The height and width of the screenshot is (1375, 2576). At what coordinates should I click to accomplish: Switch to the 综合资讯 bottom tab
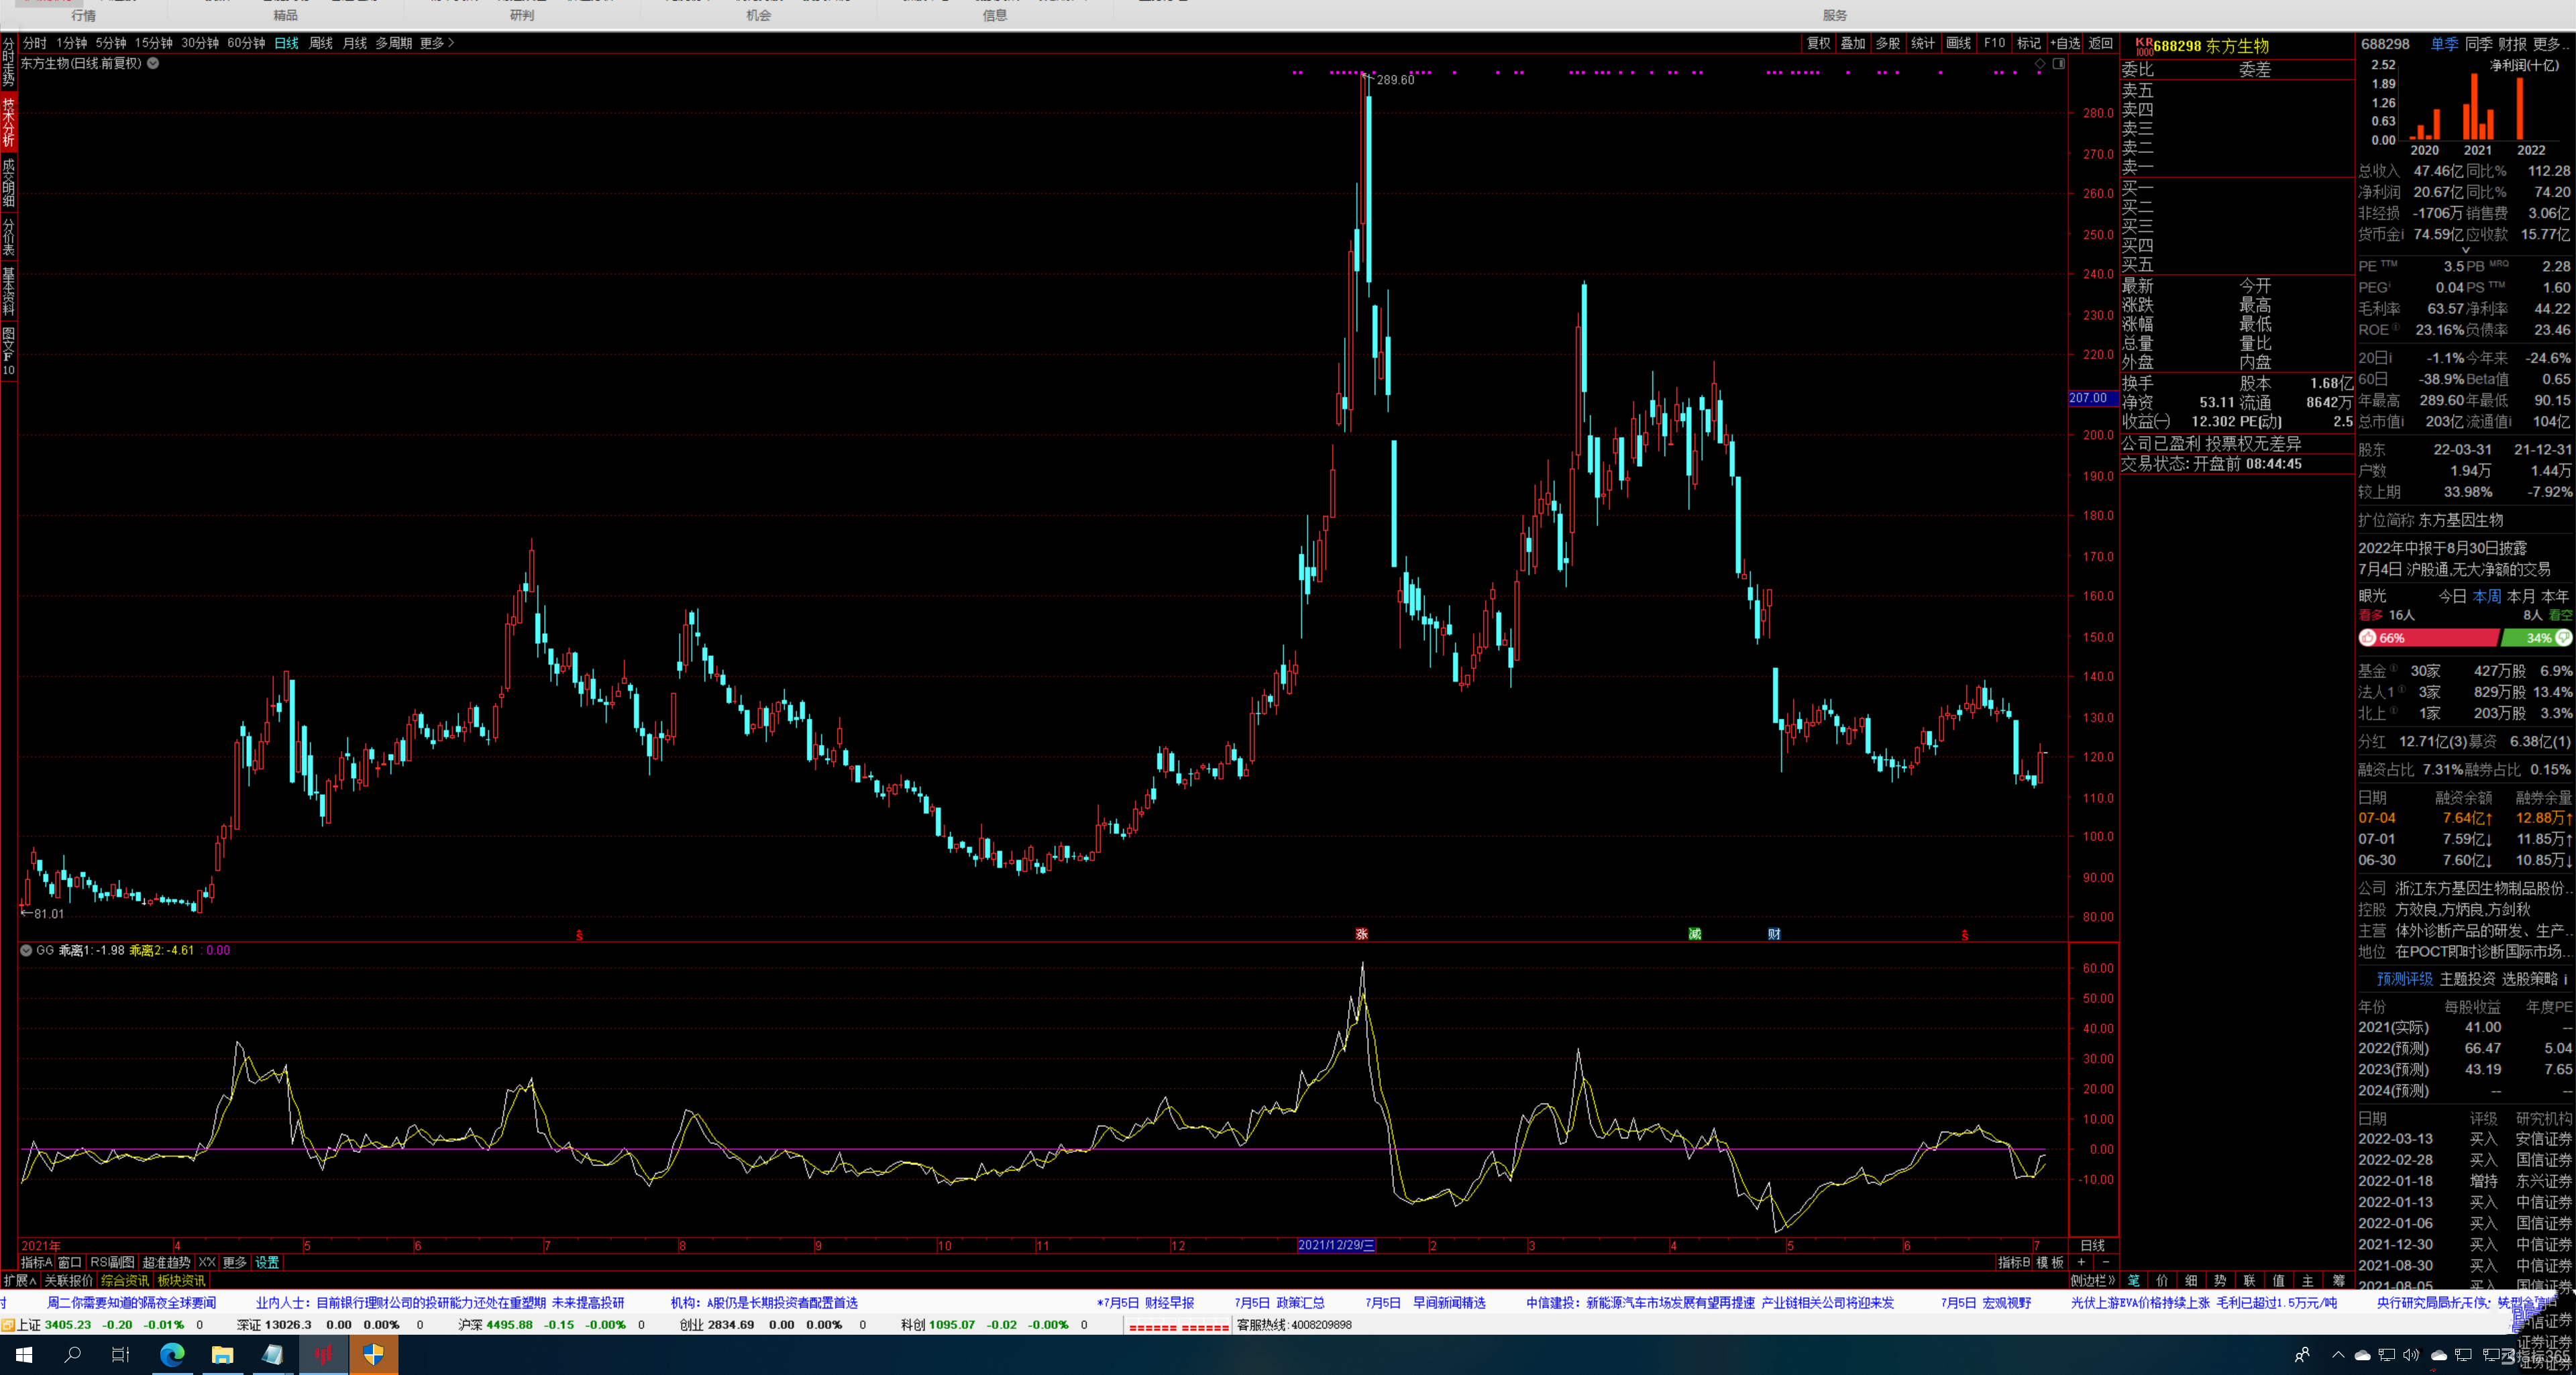[x=125, y=1280]
